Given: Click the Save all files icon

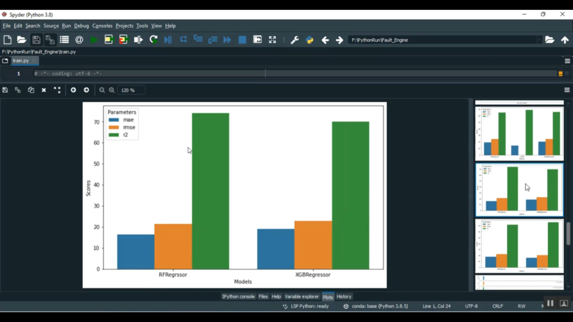Looking at the screenshot, I should [x=50, y=40].
